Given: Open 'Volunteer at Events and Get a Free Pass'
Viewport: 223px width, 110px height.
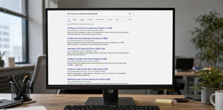Looking at the screenshot, I should 86,49.
